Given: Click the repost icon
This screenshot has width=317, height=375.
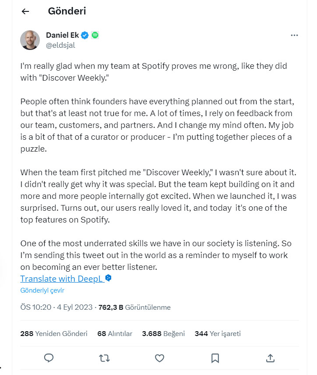Looking at the screenshot, I should [104, 358].
